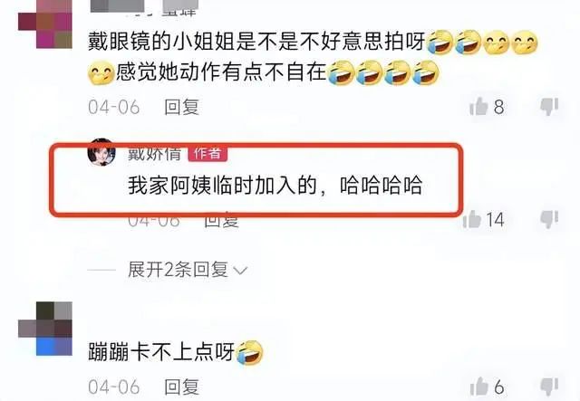
Task: Like the comment about the girl with glasses
Action: click(478, 107)
